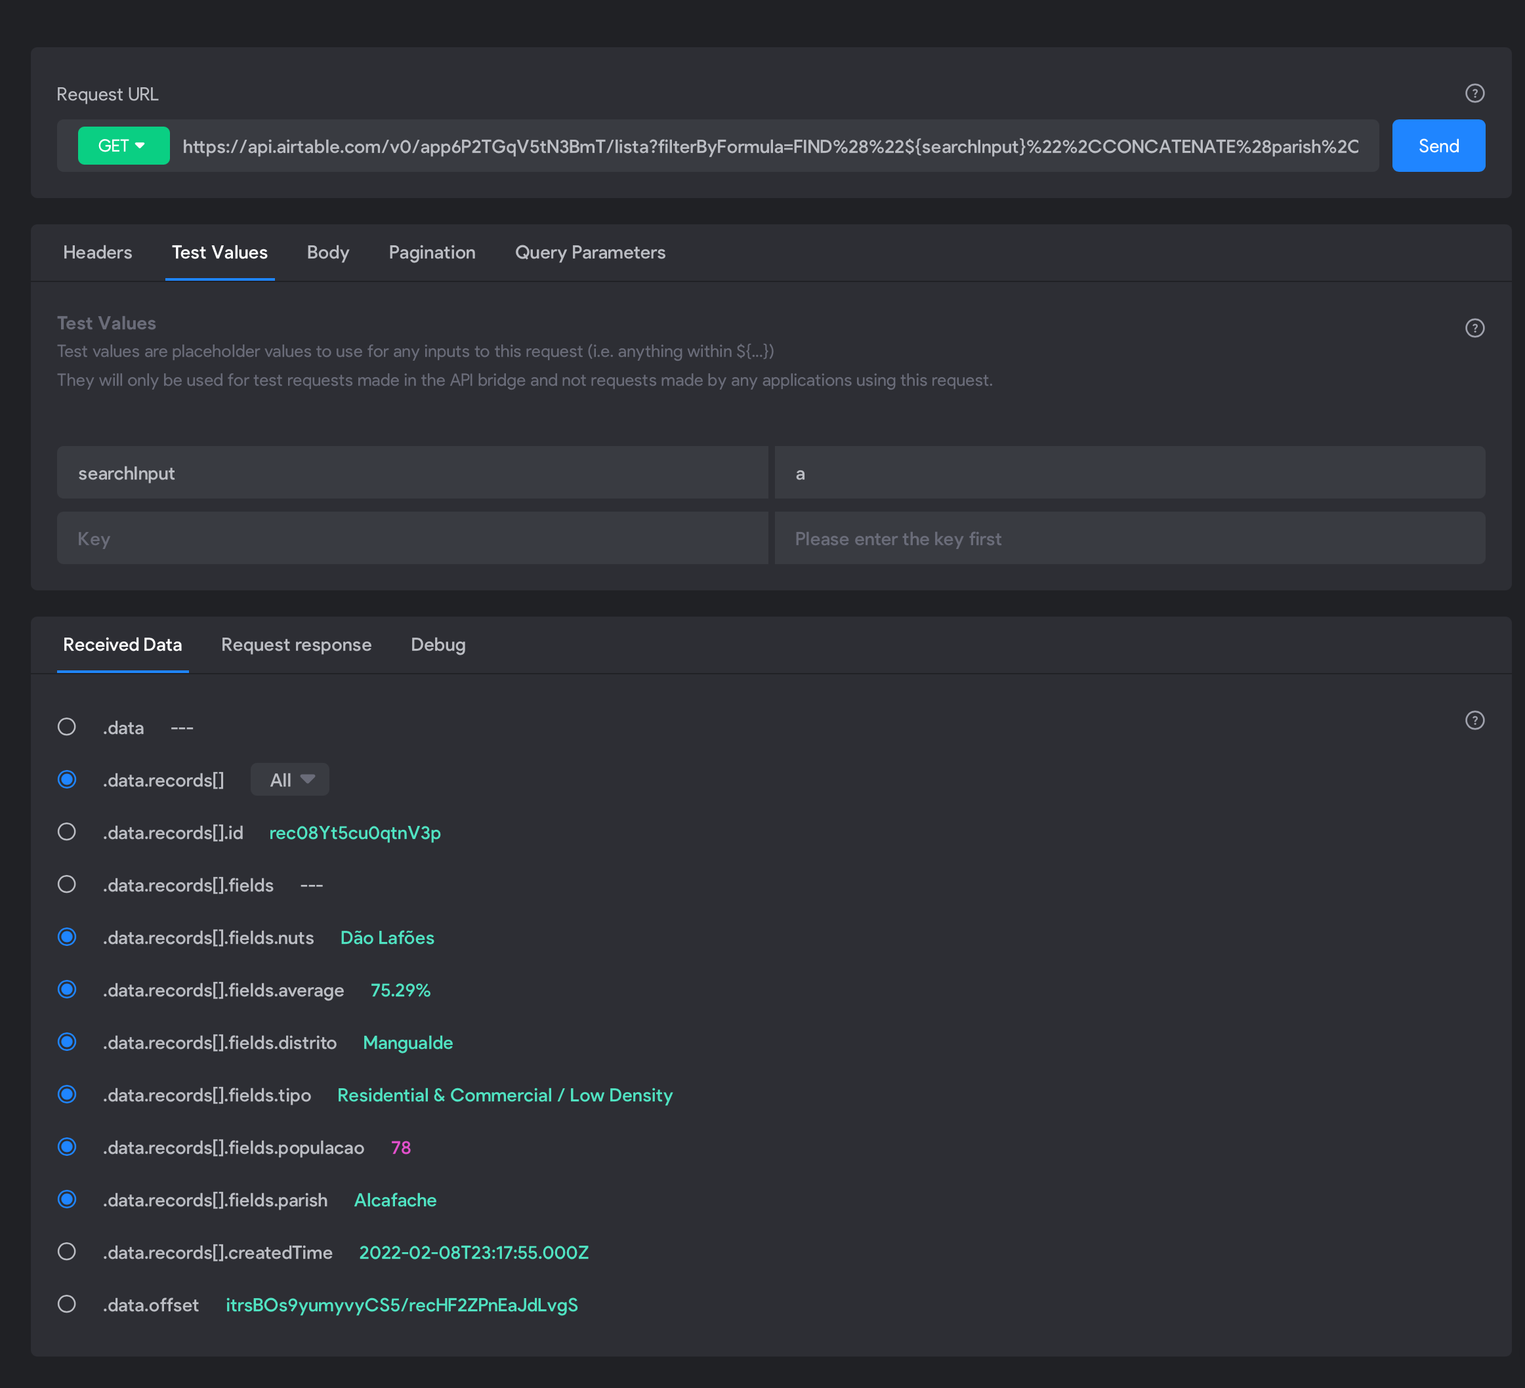Click the searchInput value field containing 'a'
The image size is (1525, 1388).
click(1129, 473)
